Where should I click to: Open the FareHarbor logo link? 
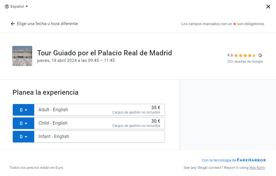point(251,160)
